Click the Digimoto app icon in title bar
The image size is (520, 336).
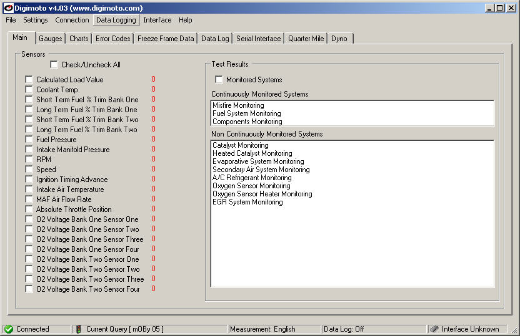8,8
